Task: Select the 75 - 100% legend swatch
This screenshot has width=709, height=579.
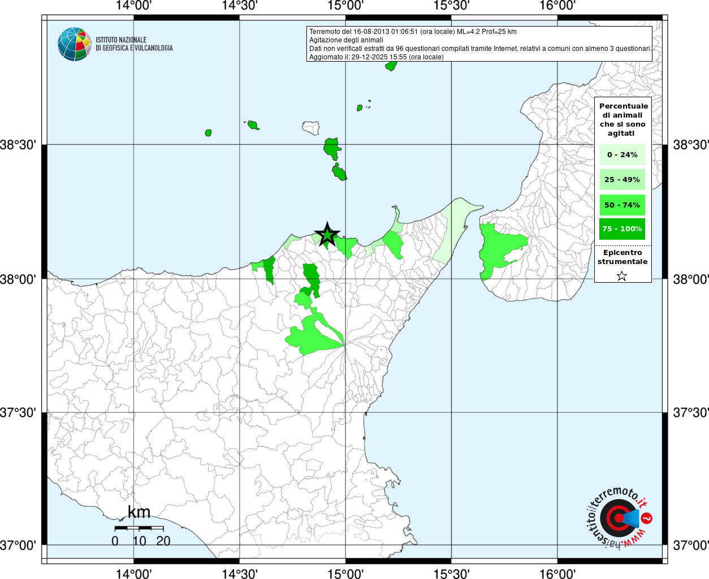Action: coord(622,229)
